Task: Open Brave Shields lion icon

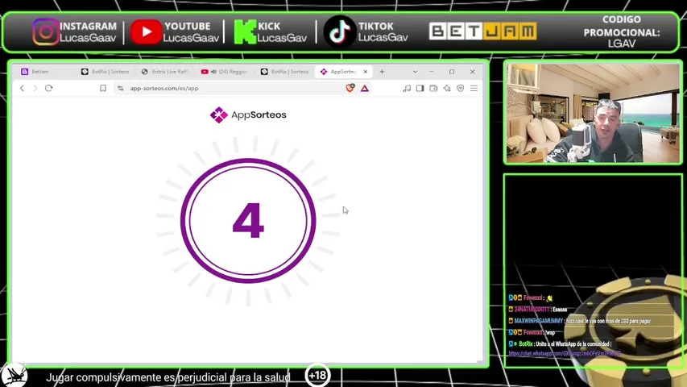Action: [x=350, y=88]
